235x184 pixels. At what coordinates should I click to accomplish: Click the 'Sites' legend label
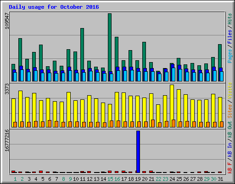(x=230, y=111)
